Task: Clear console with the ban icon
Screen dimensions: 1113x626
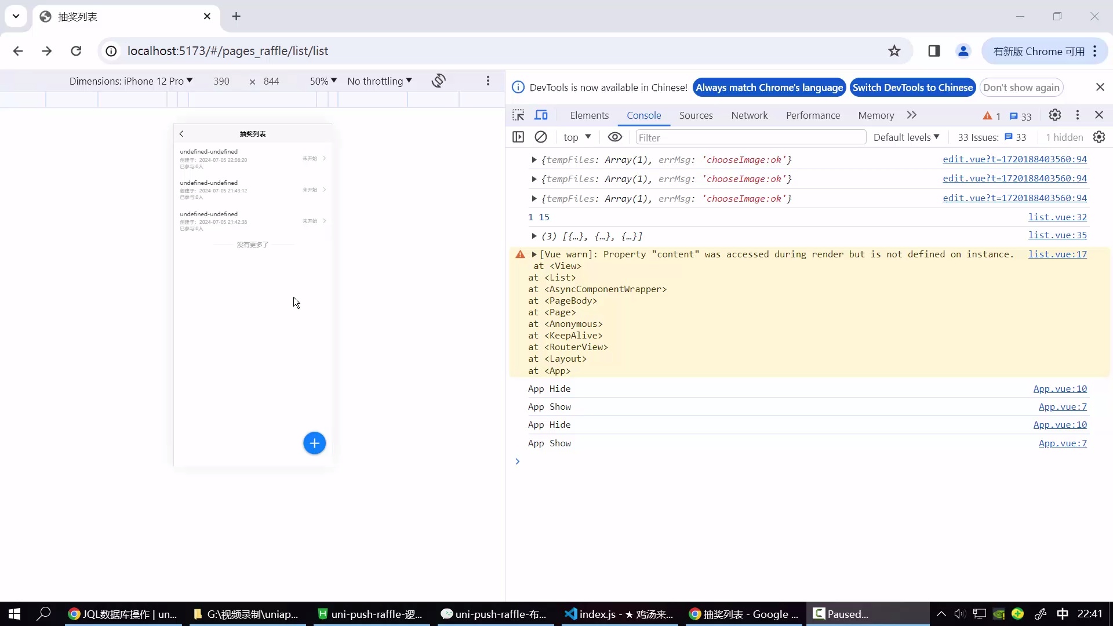Action: [540, 137]
